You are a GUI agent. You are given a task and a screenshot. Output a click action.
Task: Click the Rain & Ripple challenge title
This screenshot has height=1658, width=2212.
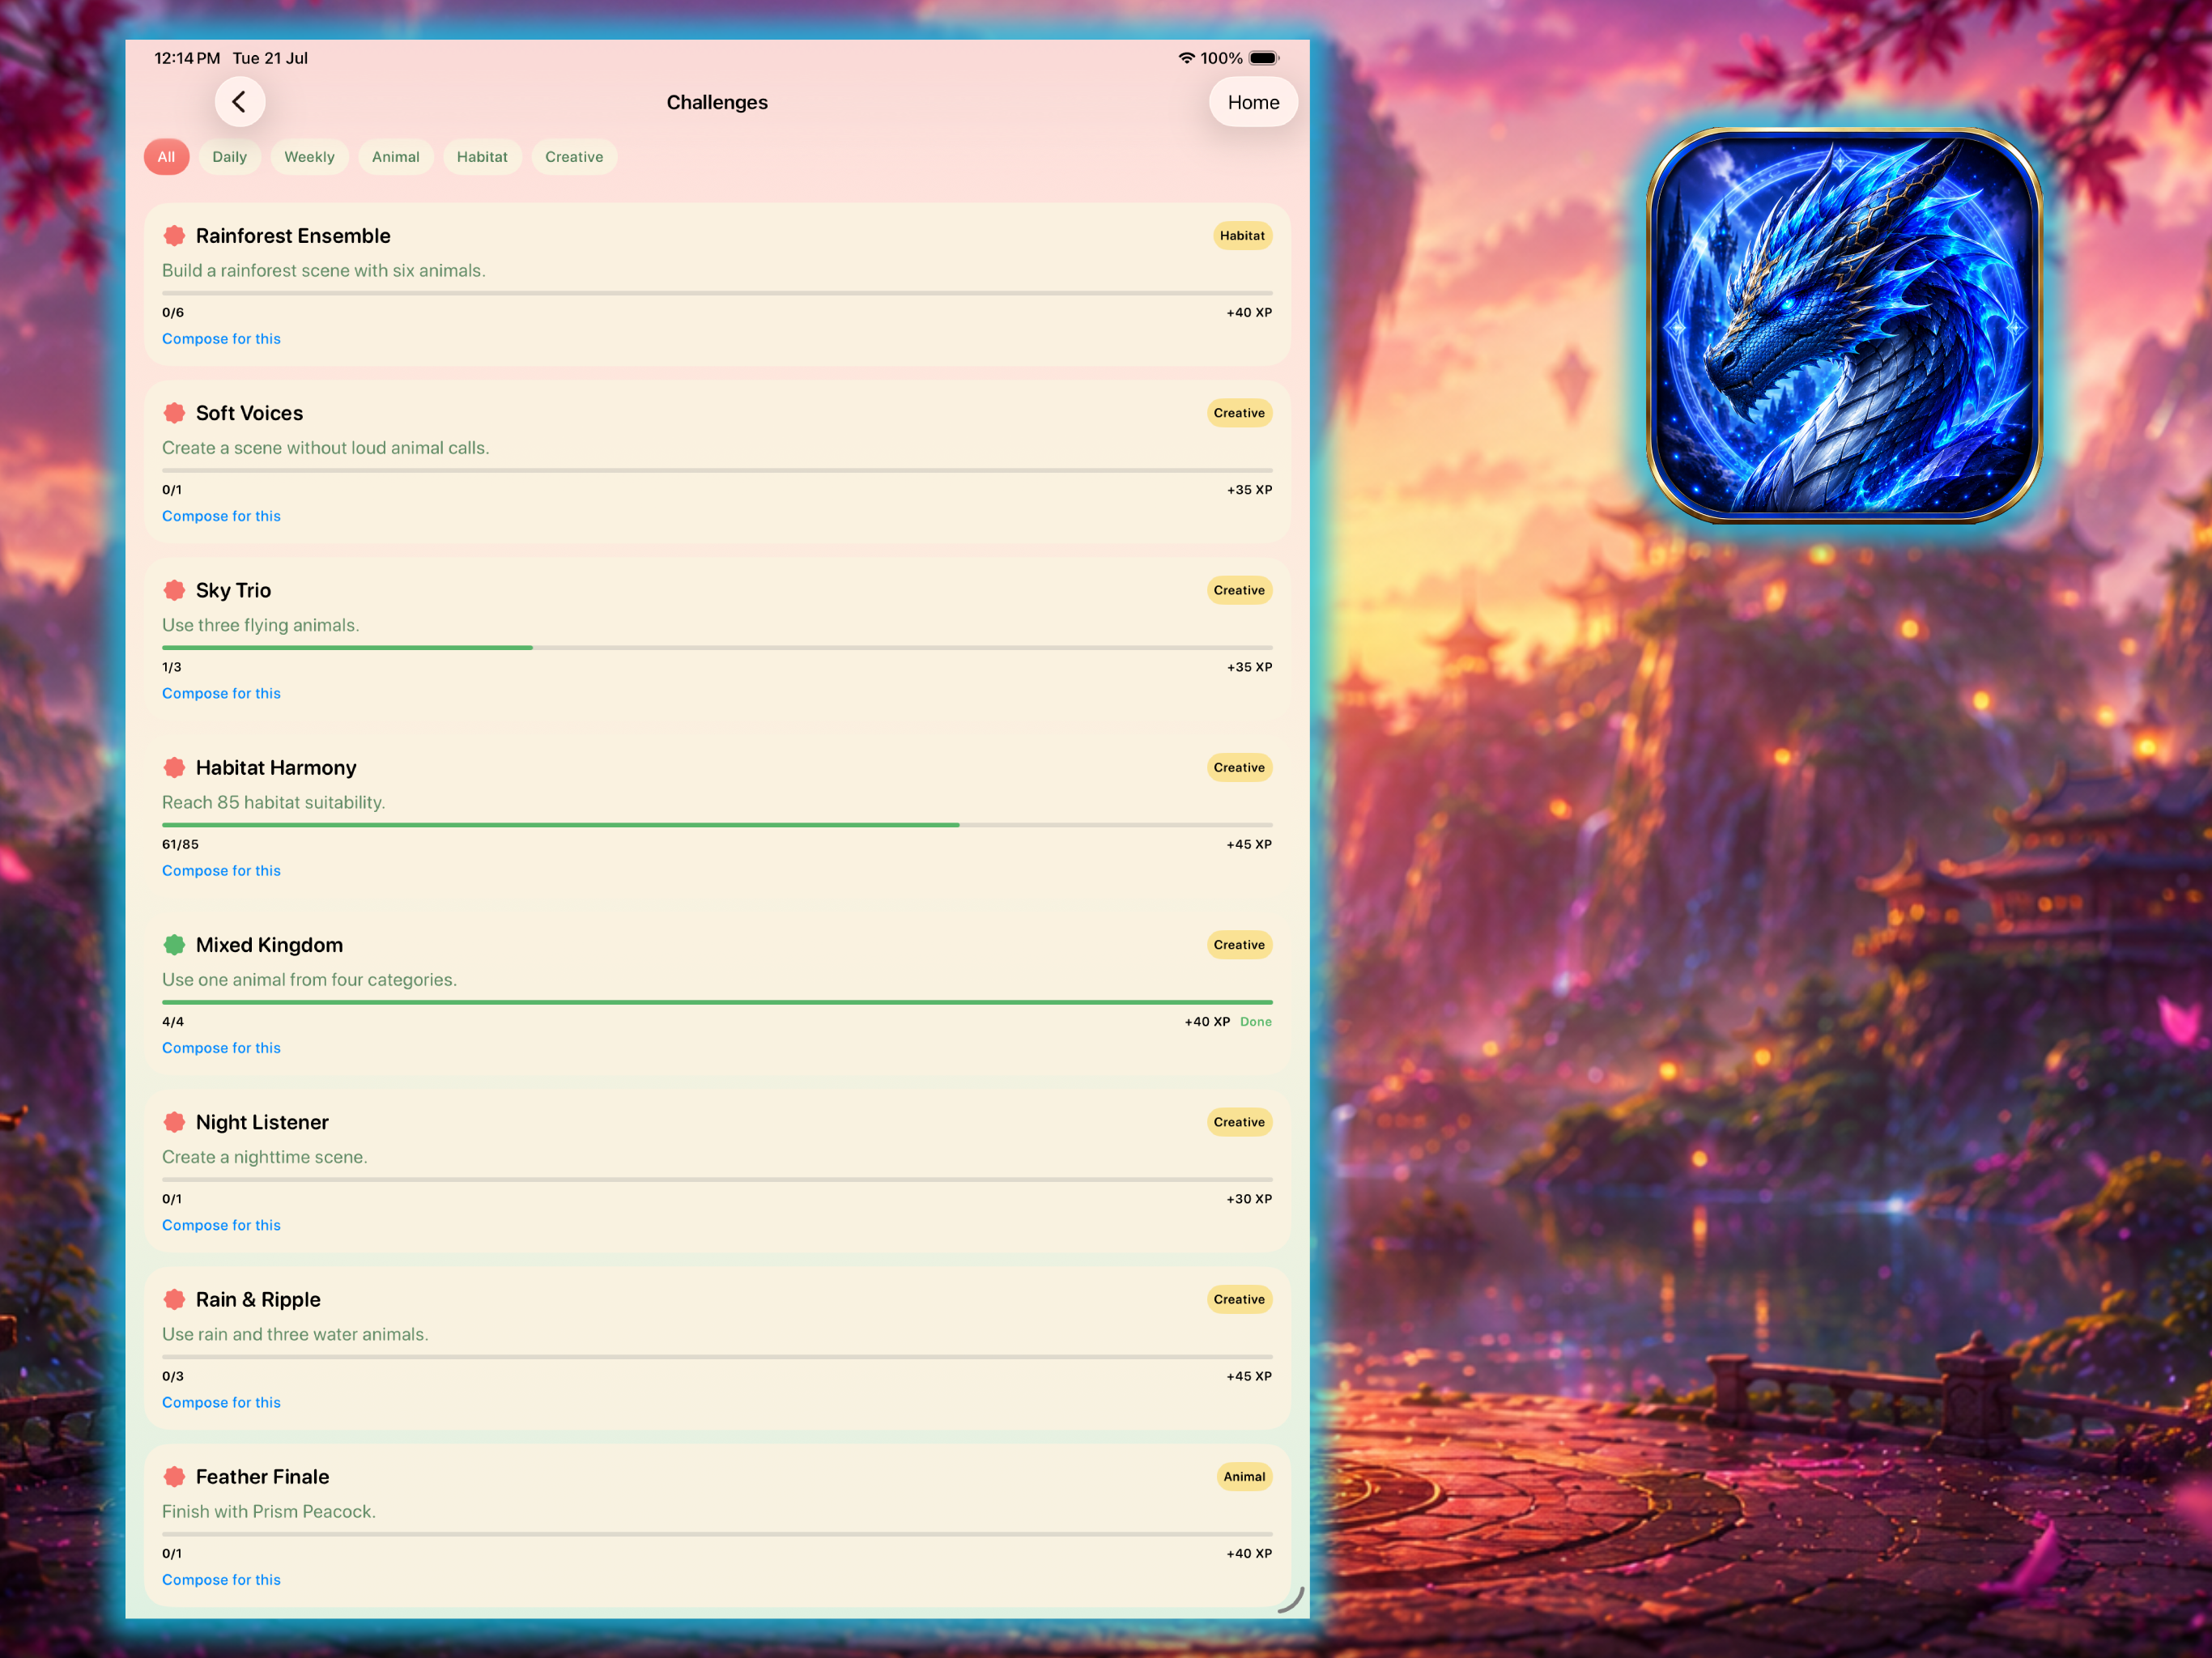coord(258,1299)
